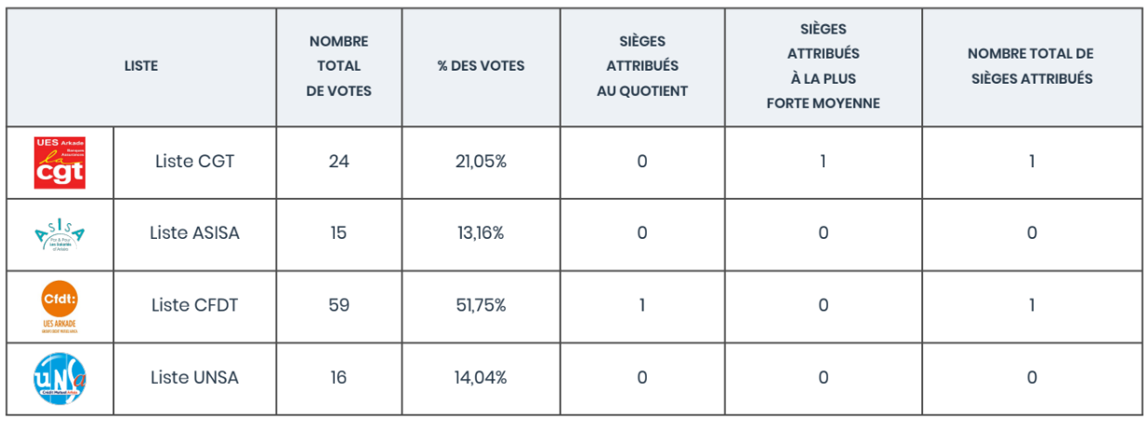Viewport: 1148px width, 423px height.
Task: Click the 14,04% UNSA percentage cell
Action: point(481,377)
